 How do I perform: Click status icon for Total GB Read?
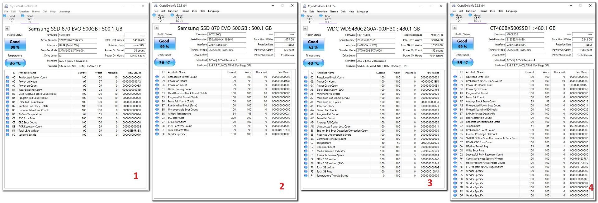306,171
